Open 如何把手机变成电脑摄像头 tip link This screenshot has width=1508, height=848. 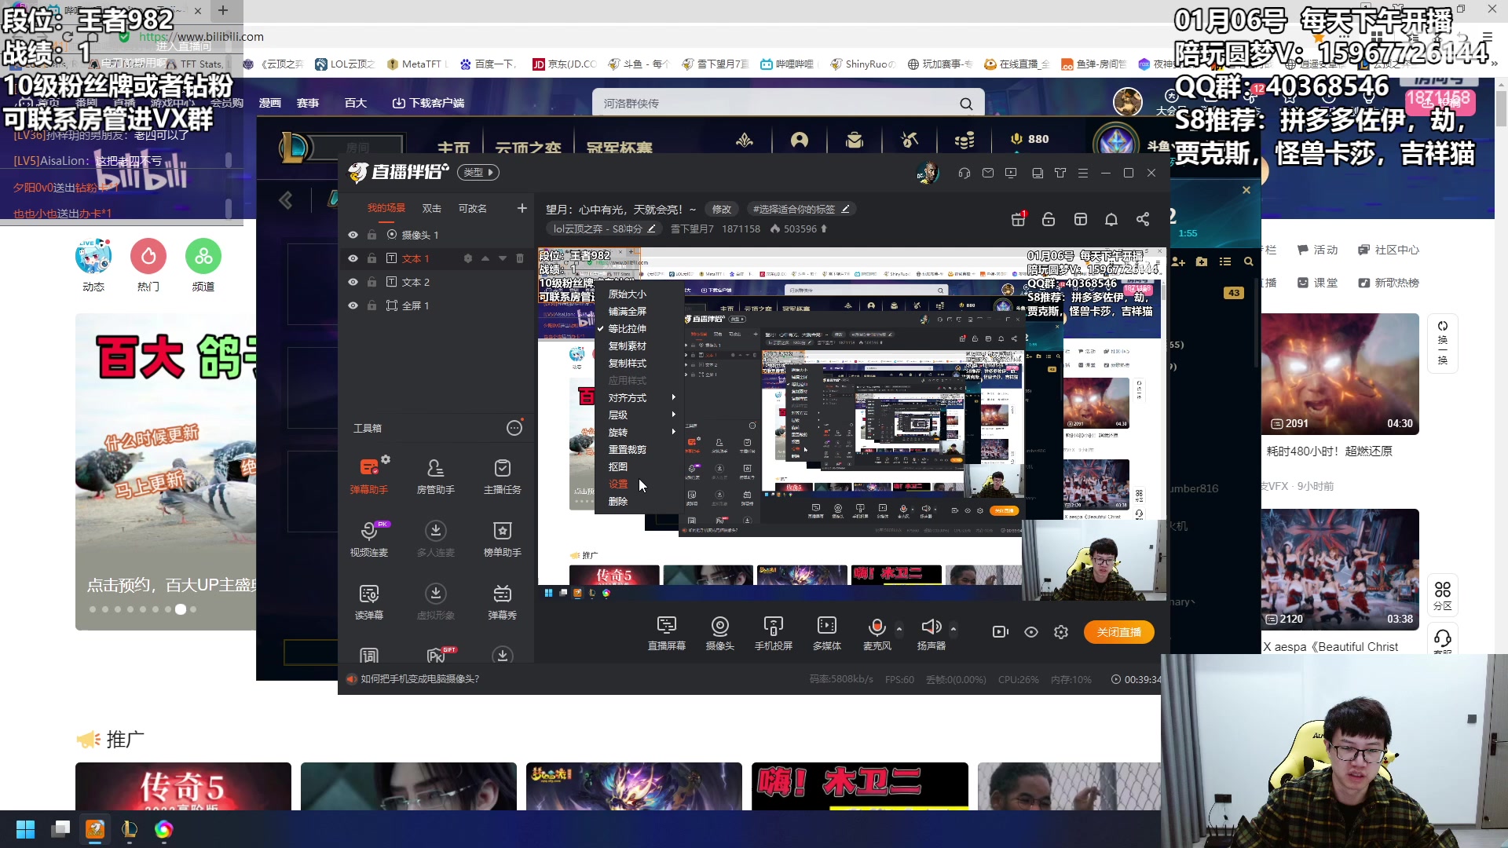[x=419, y=679]
